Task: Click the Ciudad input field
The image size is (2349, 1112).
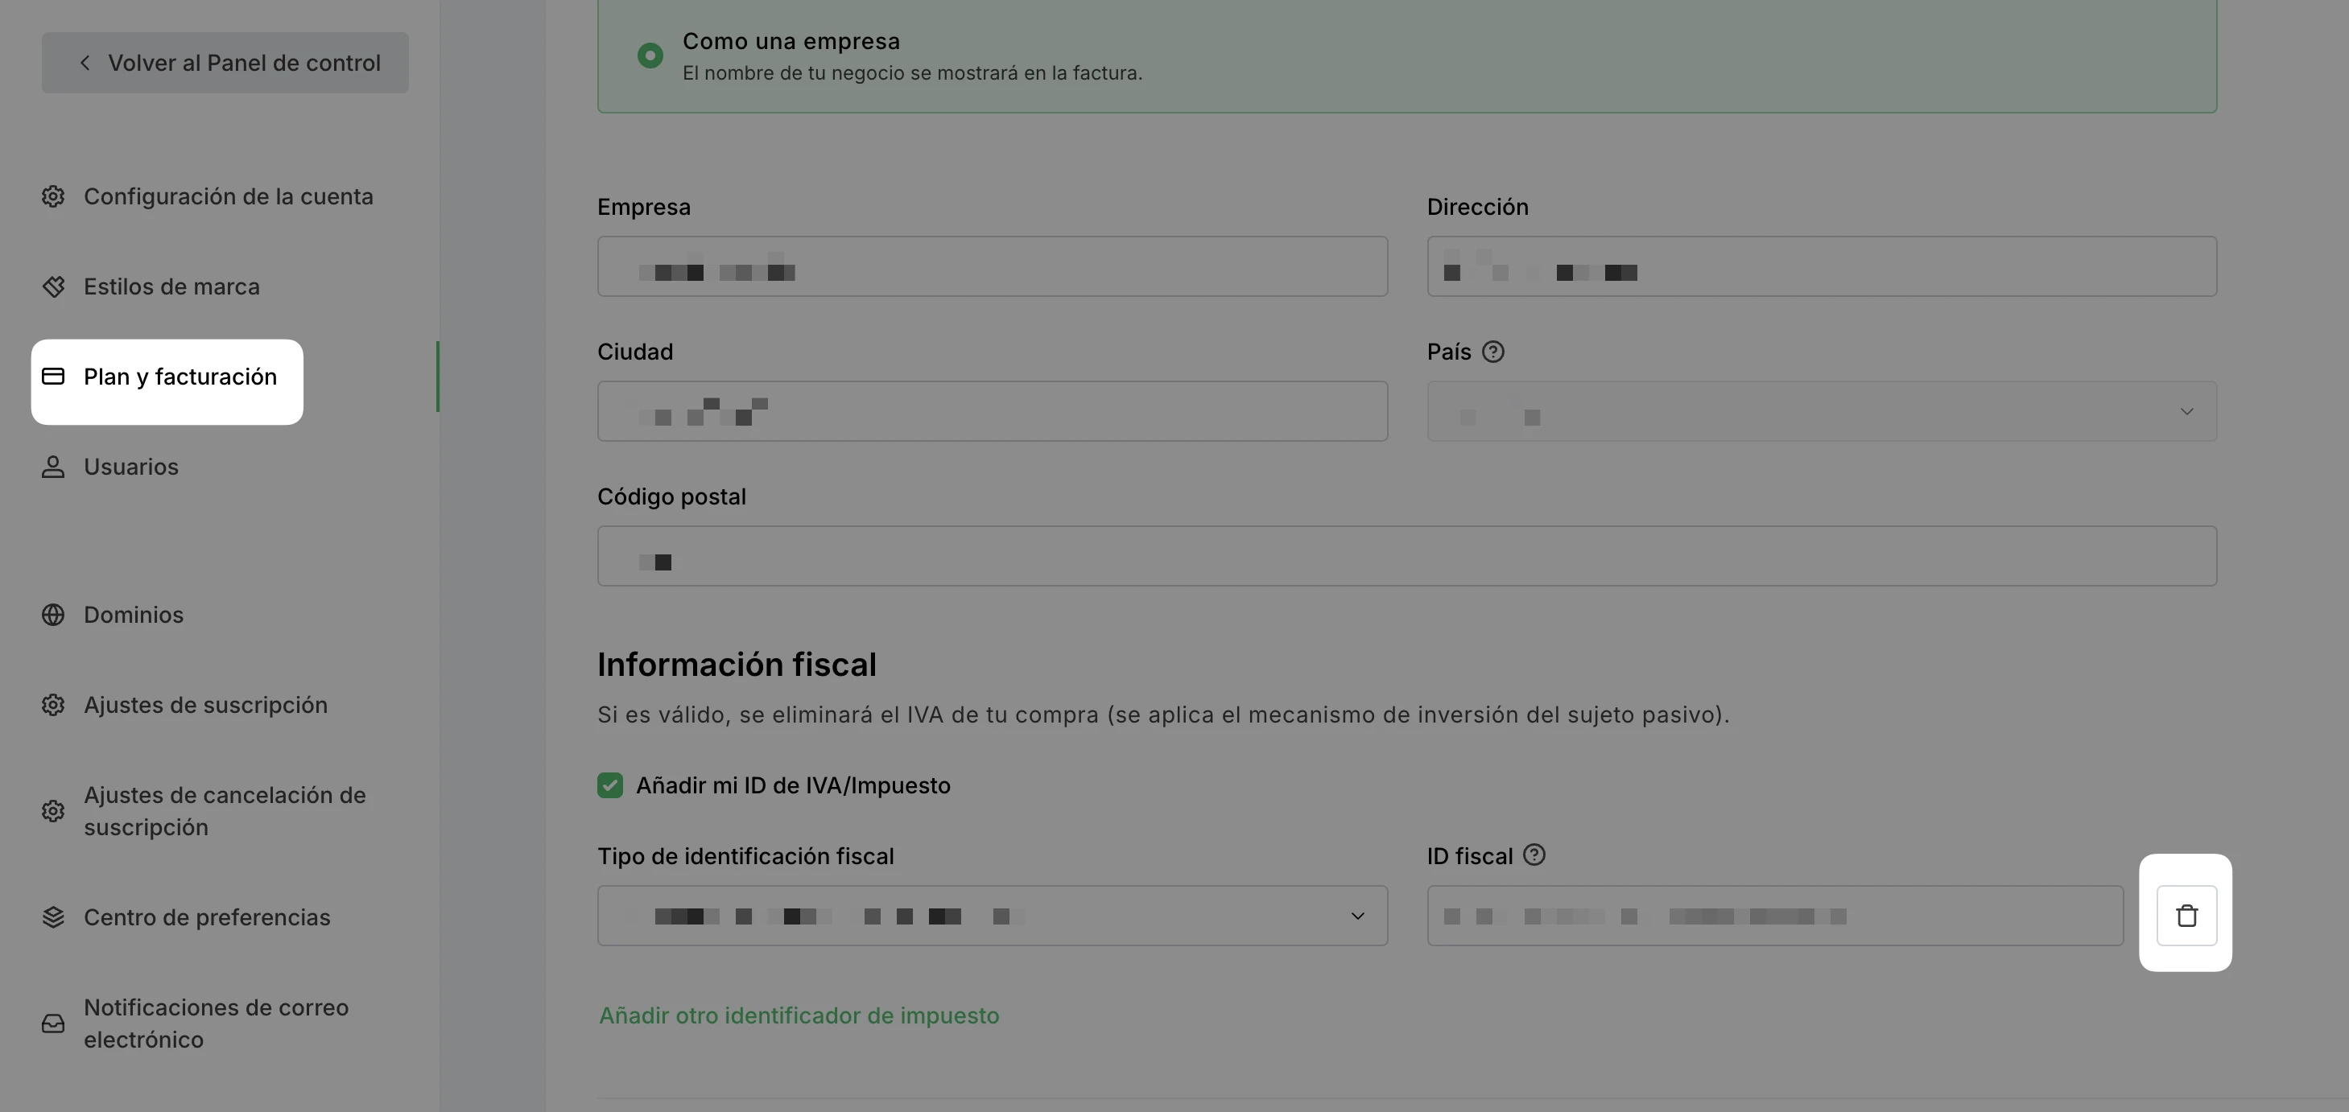Action: pos(992,412)
